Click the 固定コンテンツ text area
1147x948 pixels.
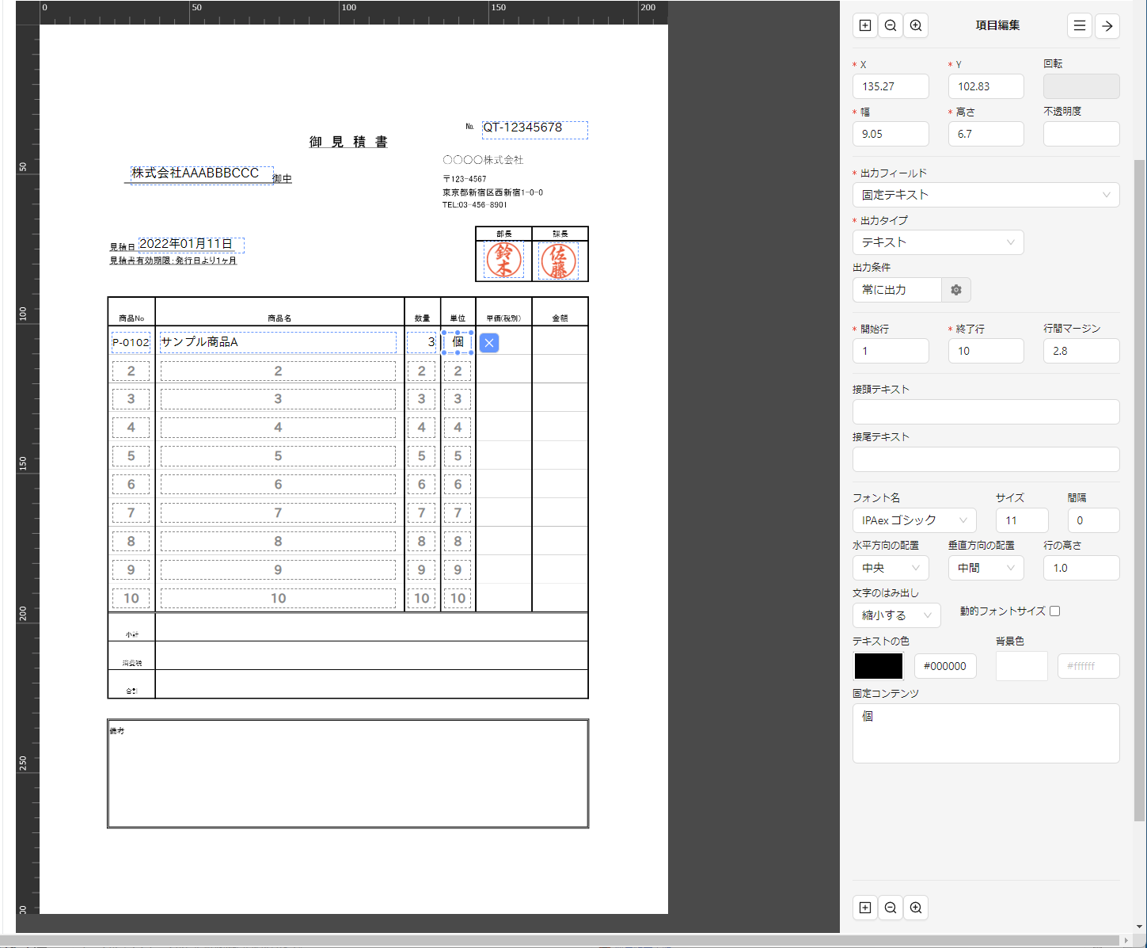[x=986, y=733]
